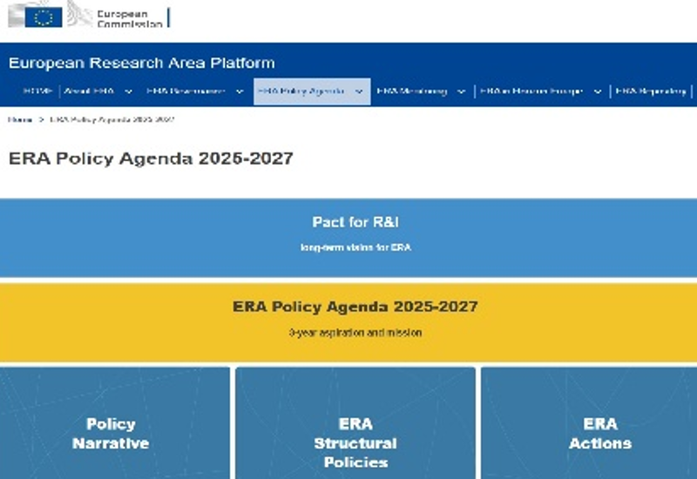Click the long-term vision for ERA subtitle
Screen dimensions: 697x479
pyautogui.click(x=355, y=247)
